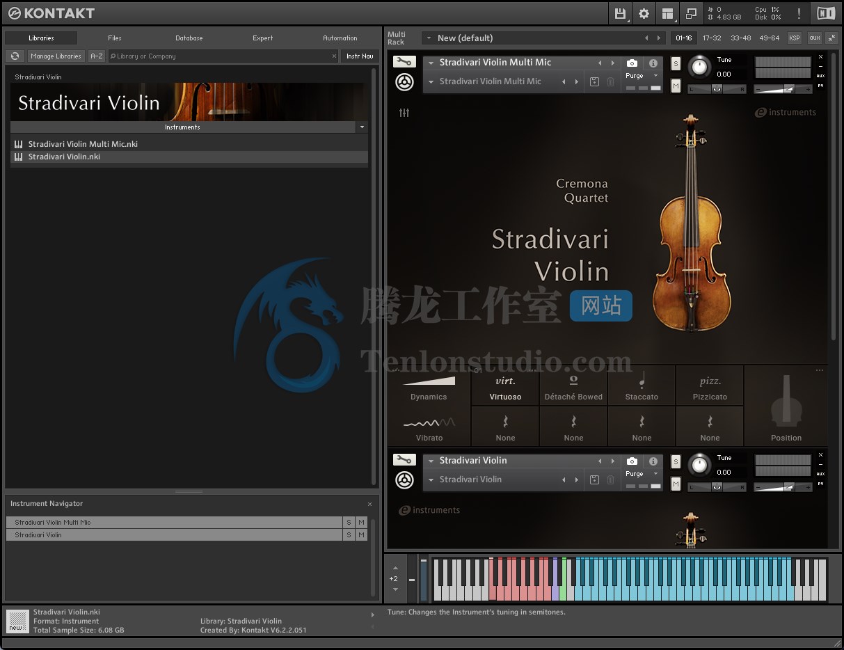The height and width of the screenshot is (650, 844).
Task: Click the output routing icon of Multi Mic instrument
Action: [404, 81]
